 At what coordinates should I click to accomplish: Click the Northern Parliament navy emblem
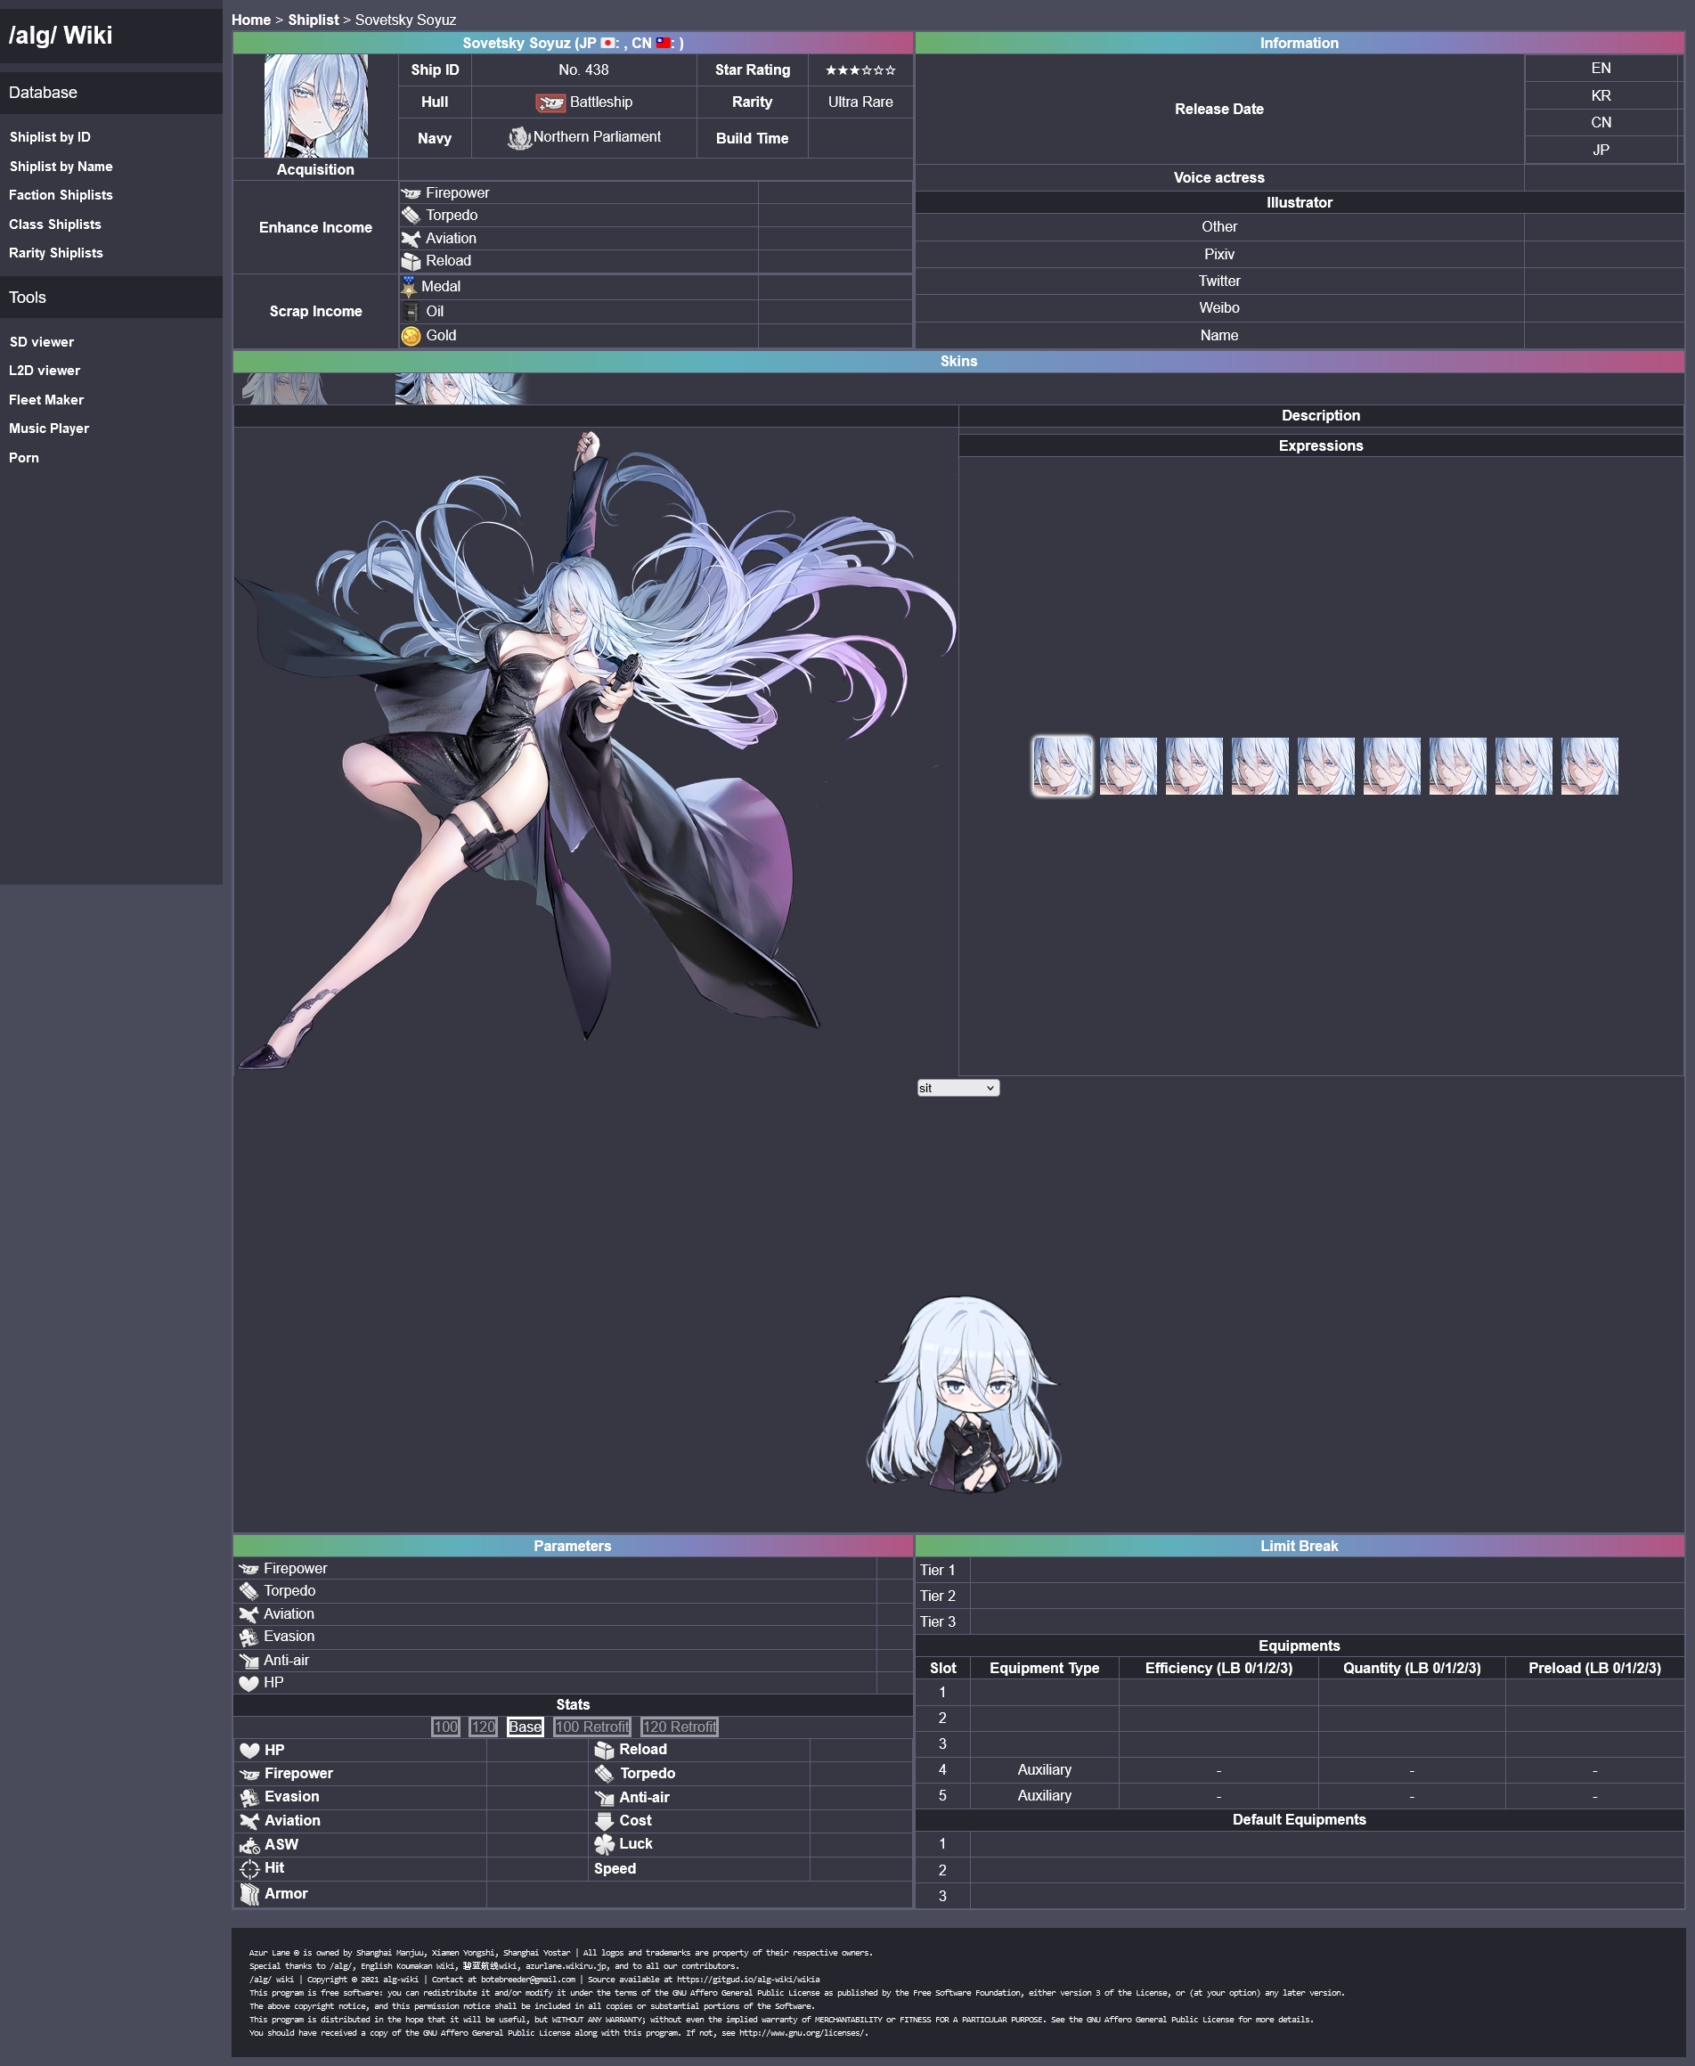click(x=518, y=139)
